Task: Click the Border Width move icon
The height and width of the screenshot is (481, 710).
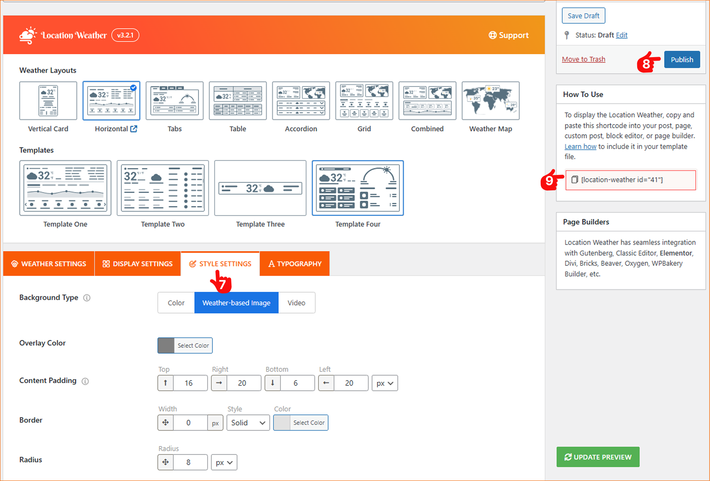Action: (x=165, y=422)
